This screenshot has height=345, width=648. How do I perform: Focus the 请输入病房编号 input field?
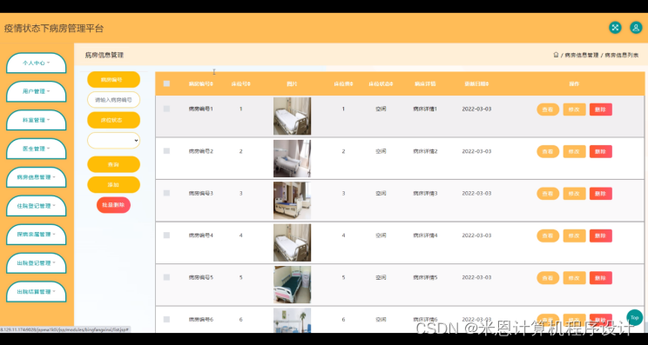click(113, 100)
